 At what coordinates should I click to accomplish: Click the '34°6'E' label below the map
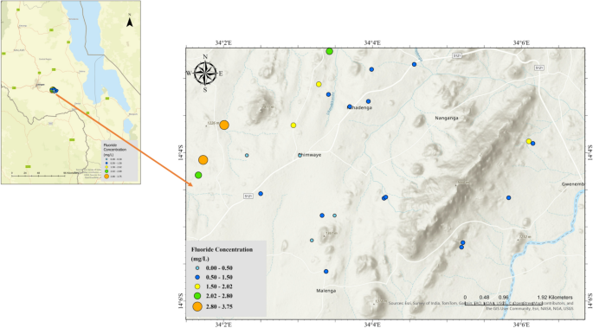tap(521, 325)
